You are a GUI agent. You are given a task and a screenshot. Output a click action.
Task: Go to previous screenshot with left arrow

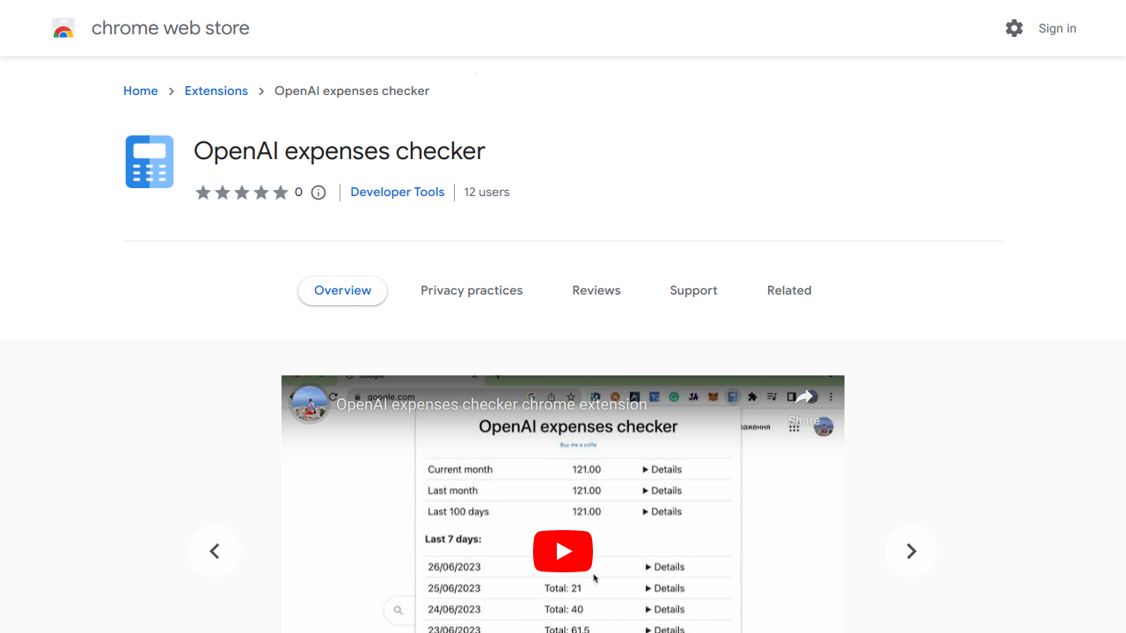pyautogui.click(x=215, y=551)
